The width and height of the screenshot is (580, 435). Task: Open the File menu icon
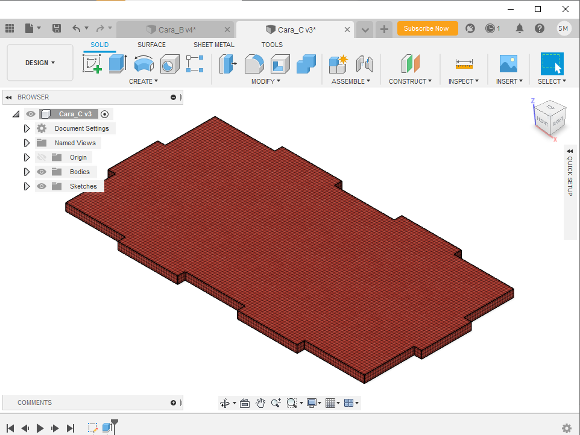(x=29, y=28)
